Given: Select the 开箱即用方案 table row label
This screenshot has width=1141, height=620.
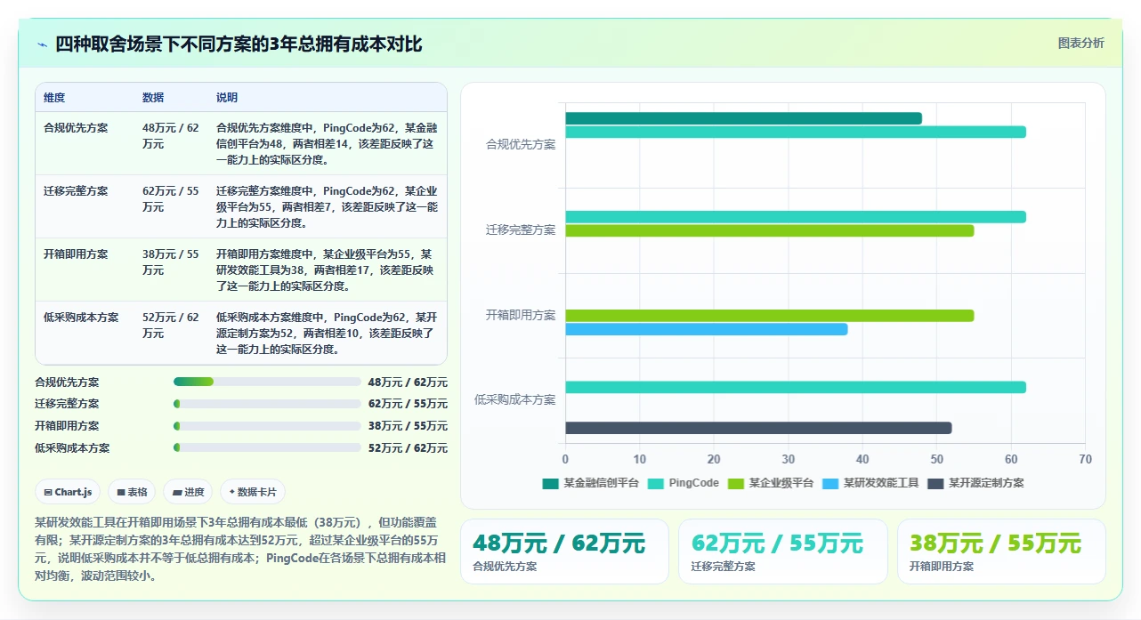Looking at the screenshot, I should click(x=76, y=254).
